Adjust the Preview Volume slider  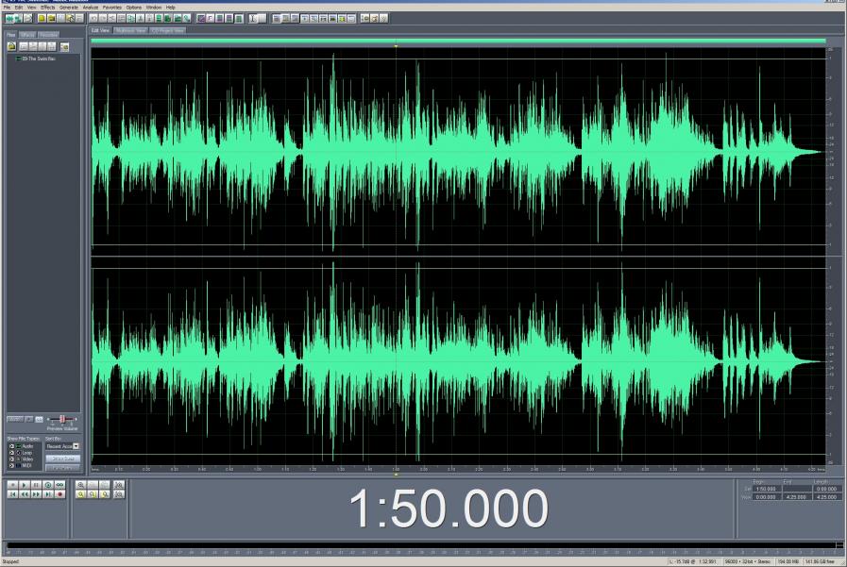point(61,418)
